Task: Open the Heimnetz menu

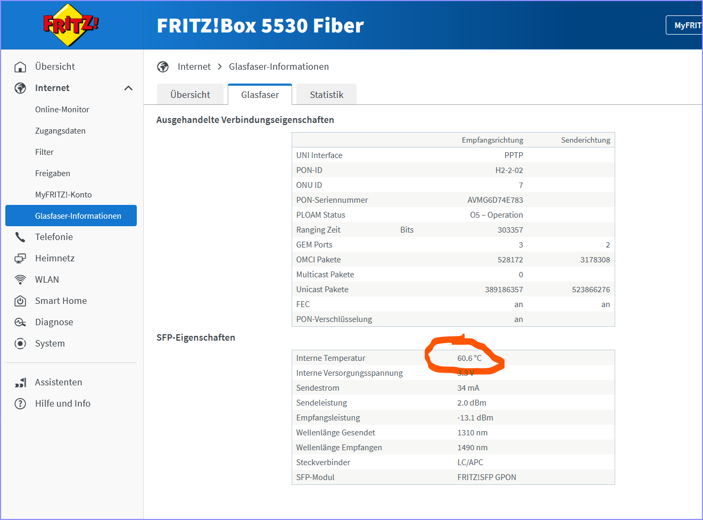Action: coord(55,258)
